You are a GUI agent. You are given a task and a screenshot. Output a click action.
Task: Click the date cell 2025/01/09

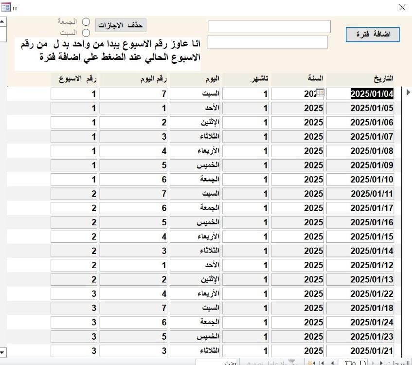pyautogui.click(x=360, y=165)
